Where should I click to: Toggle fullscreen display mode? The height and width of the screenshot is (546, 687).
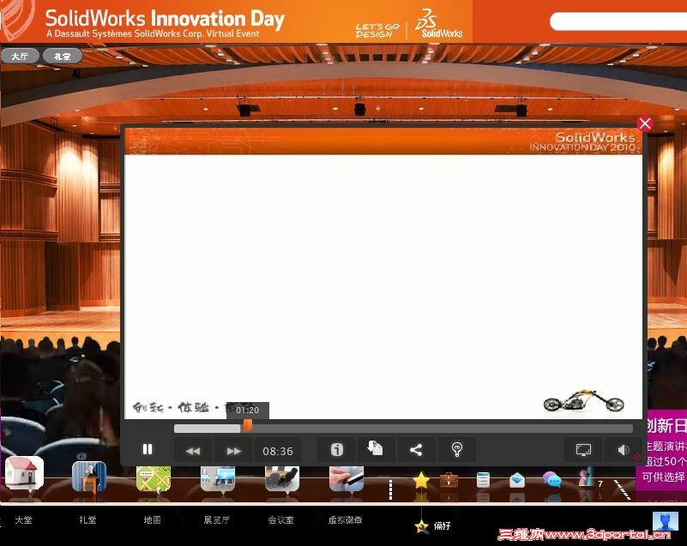coord(583,450)
